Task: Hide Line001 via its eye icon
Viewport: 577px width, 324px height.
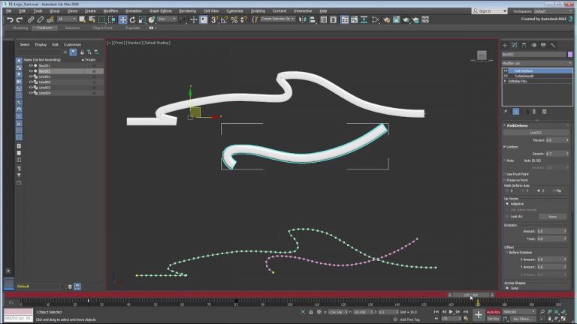Action: point(31,76)
